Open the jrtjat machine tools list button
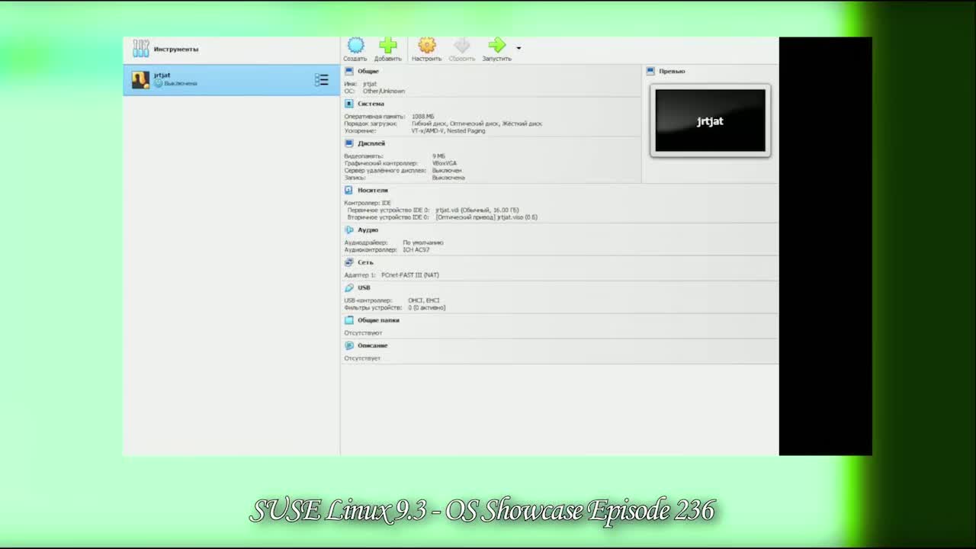This screenshot has width=976, height=549. click(x=322, y=79)
